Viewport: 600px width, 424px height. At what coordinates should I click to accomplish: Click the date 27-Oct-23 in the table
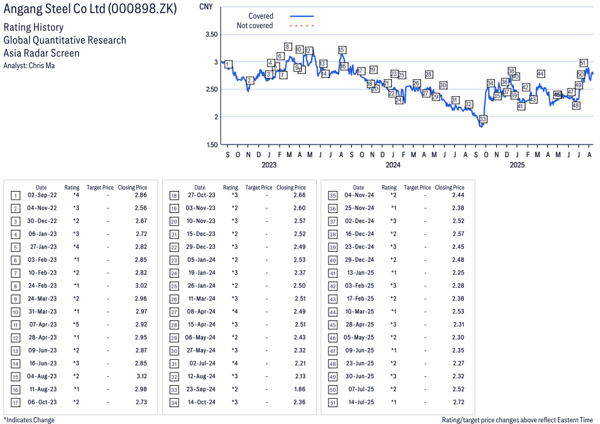tap(201, 195)
